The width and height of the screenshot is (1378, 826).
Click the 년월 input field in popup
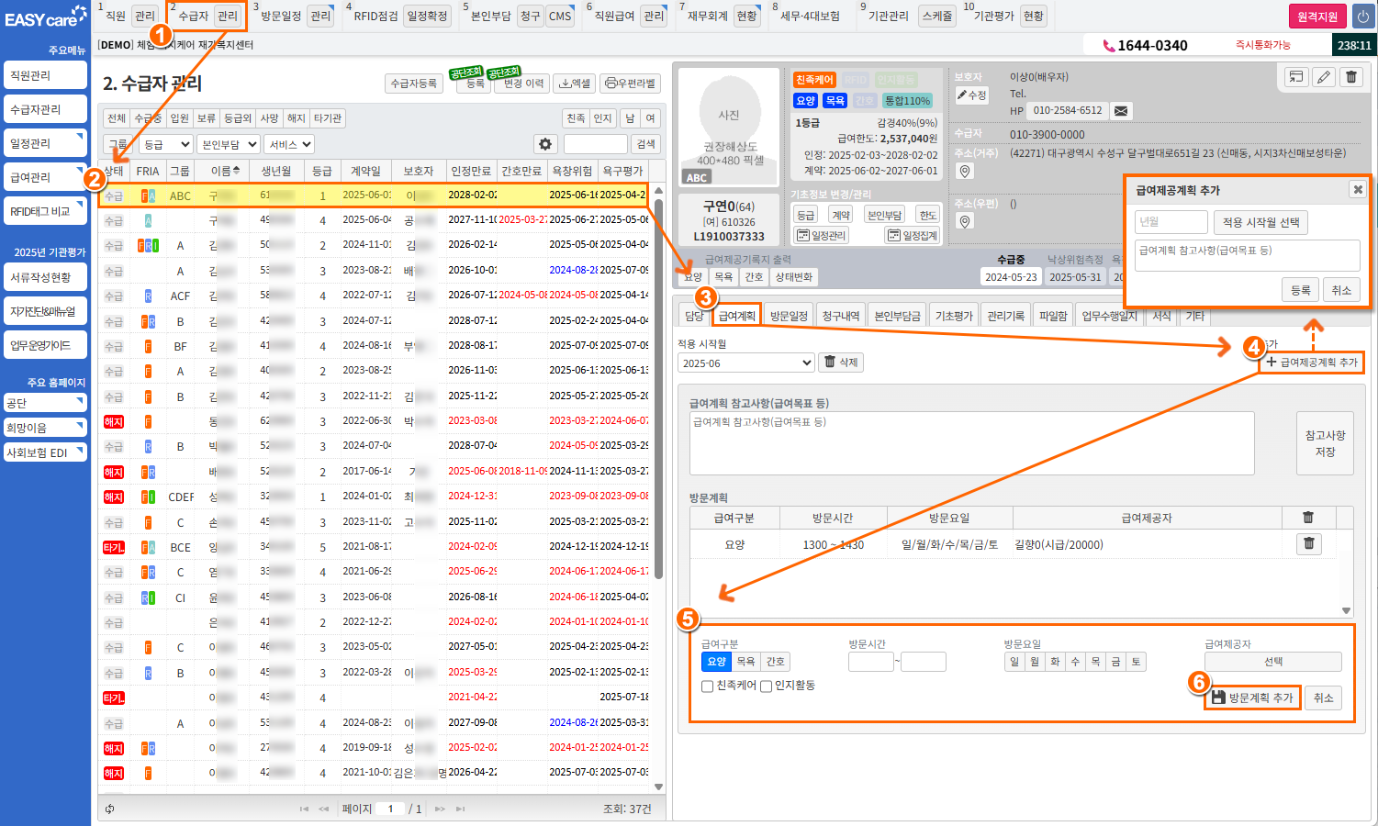(1171, 222)
